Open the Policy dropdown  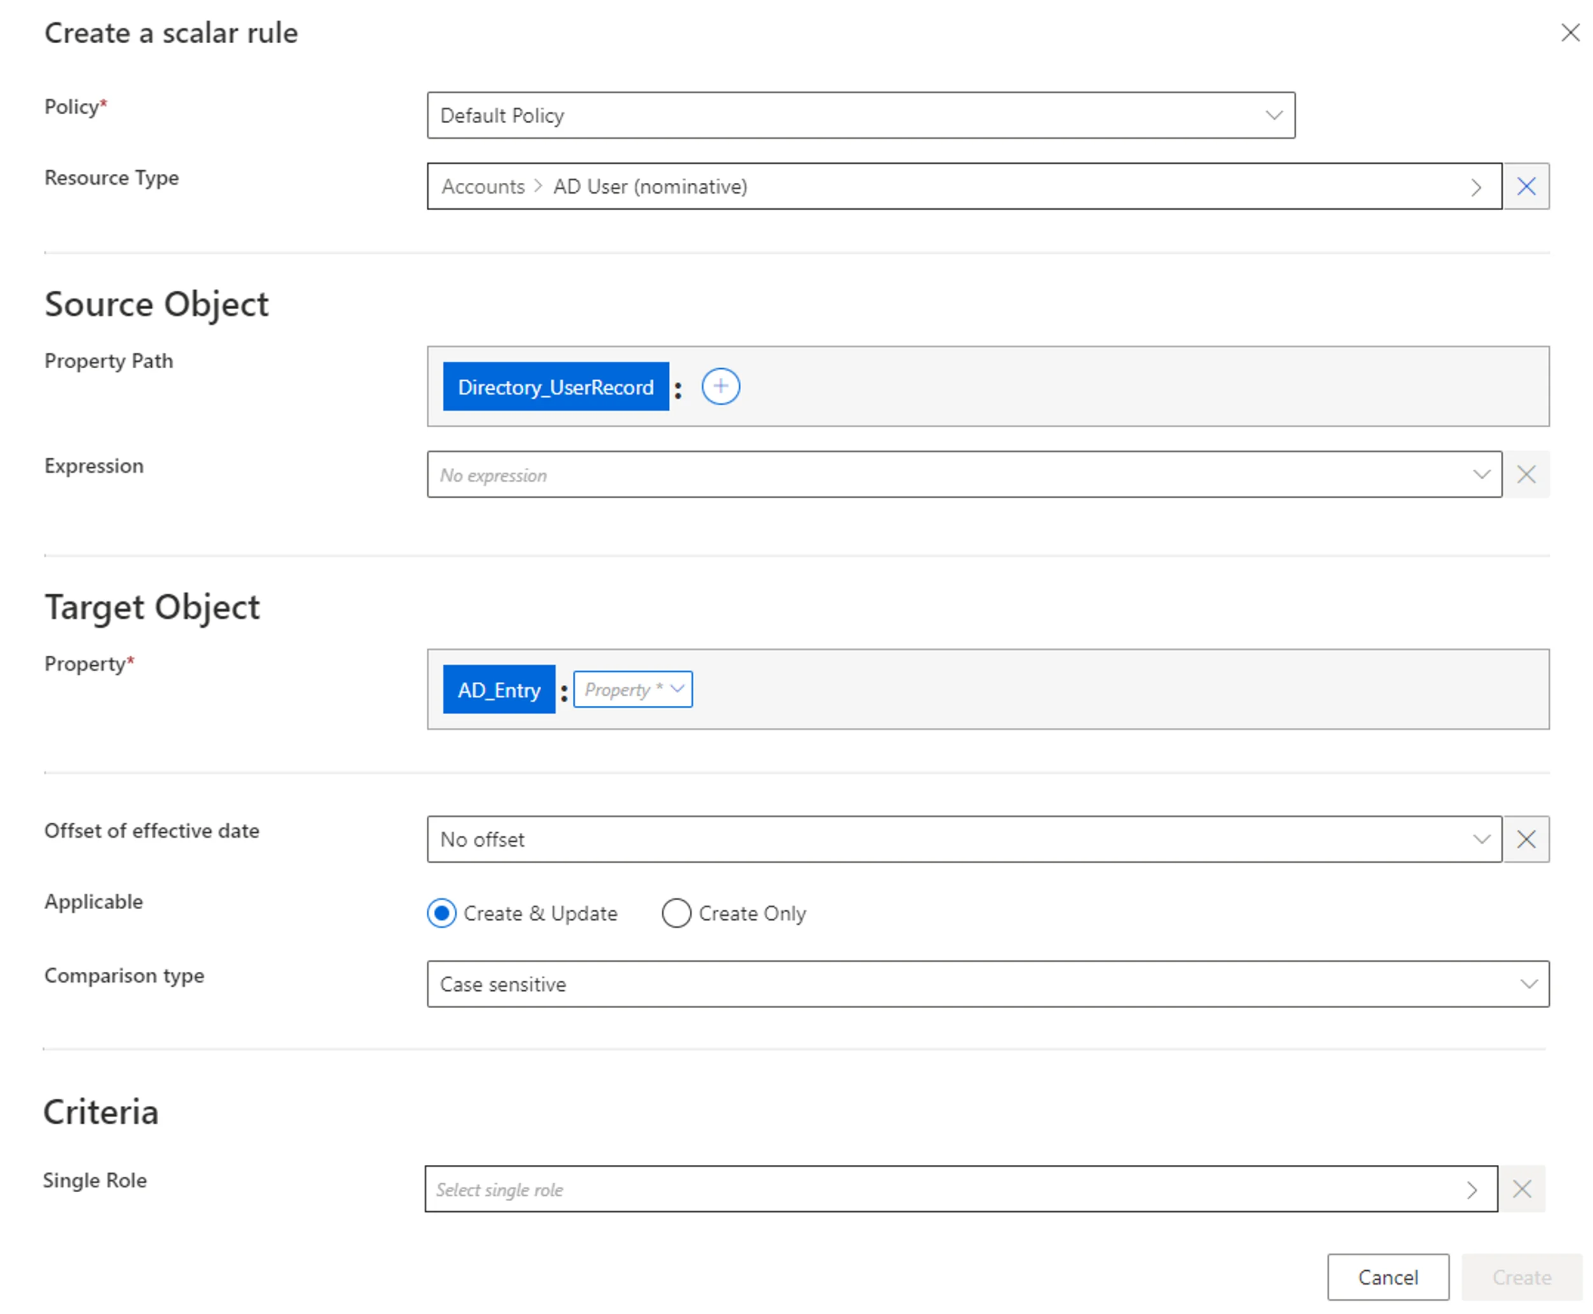[861, 116]
